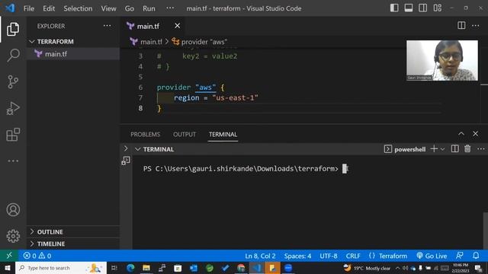
Task: Start Go Live server
Action: pos(432,256)
